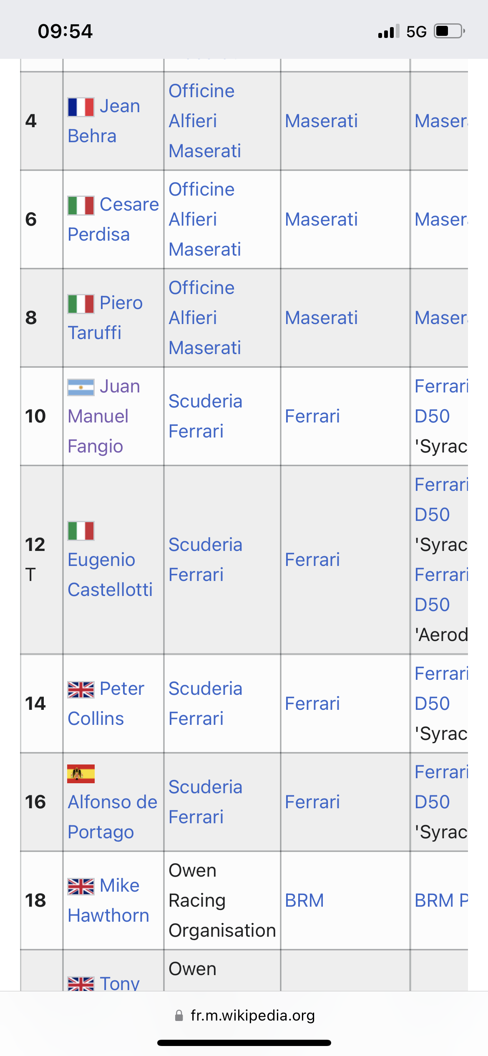Tap the fr.m.wikipedia.org address bar

(252, 1016)
